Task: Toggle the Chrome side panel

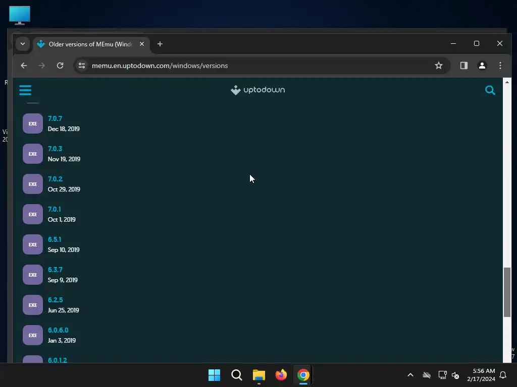Action: [464, 66]
